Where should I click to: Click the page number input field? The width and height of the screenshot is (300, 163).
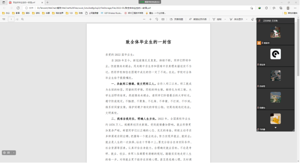11,19
